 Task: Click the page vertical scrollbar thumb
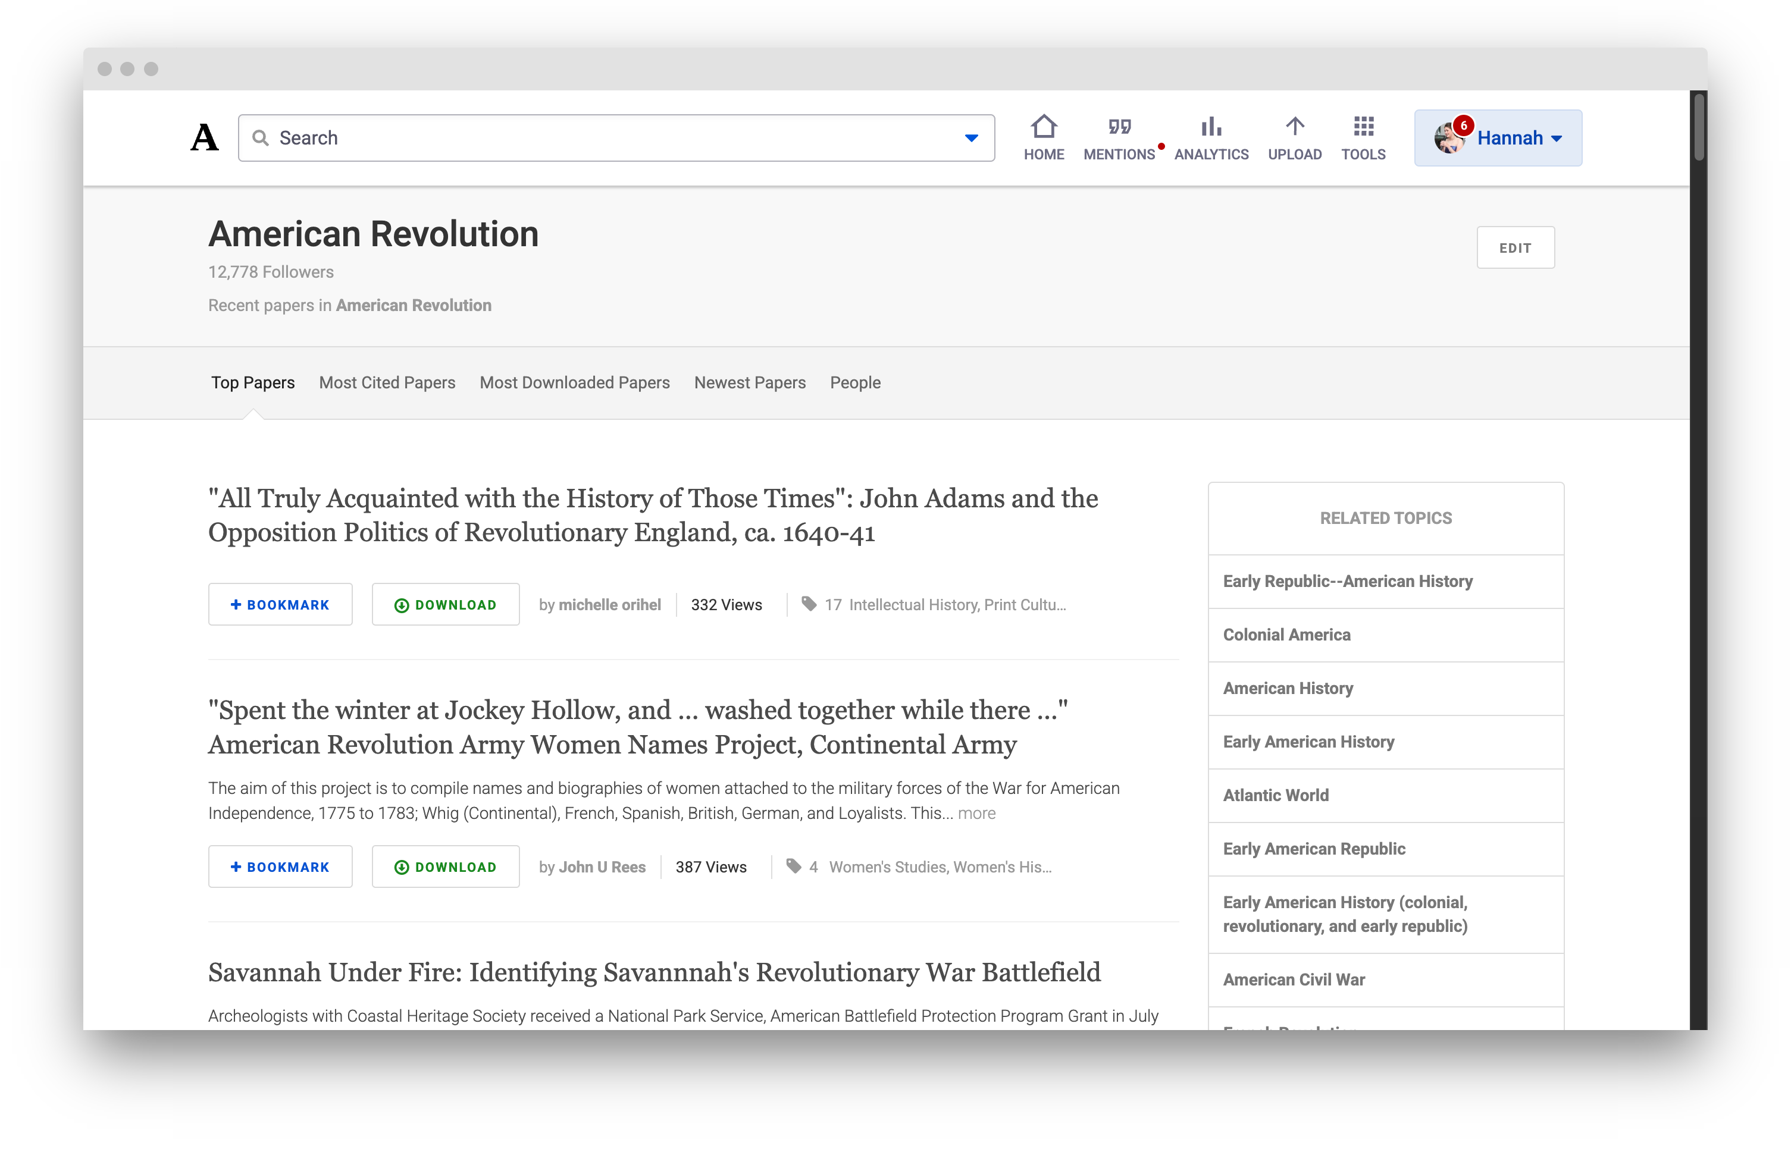click(1699, 127)
